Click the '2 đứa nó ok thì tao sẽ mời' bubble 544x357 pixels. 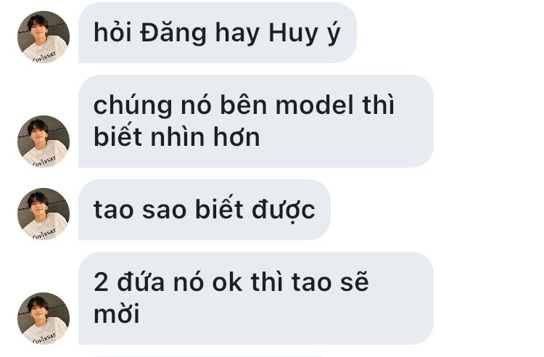256,298
